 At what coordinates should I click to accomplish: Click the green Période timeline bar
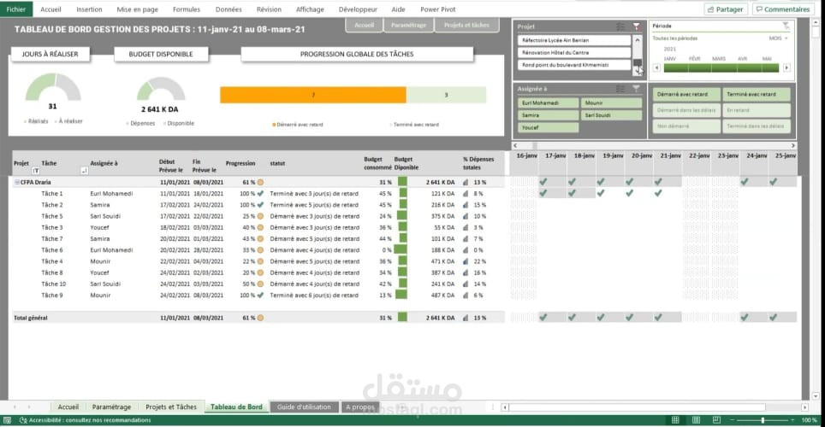coord(721,67)
